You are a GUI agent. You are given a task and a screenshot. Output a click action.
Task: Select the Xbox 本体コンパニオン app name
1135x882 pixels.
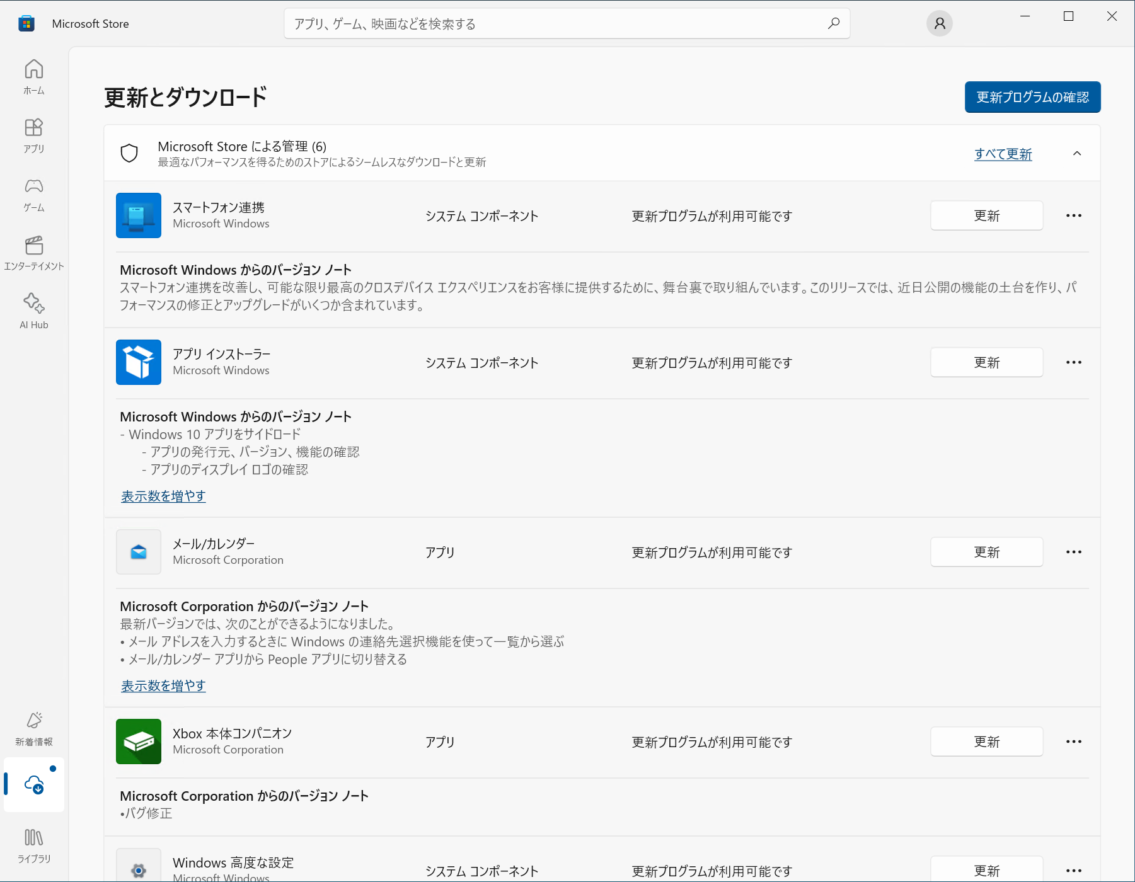pos(233,733)
